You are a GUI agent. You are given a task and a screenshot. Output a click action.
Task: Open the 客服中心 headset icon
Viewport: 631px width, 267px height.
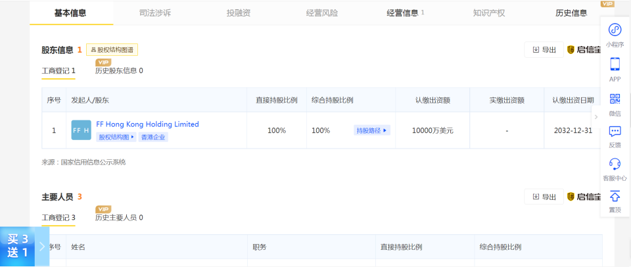point(615,164)
